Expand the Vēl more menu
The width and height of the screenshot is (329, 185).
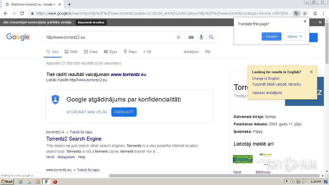147,52
